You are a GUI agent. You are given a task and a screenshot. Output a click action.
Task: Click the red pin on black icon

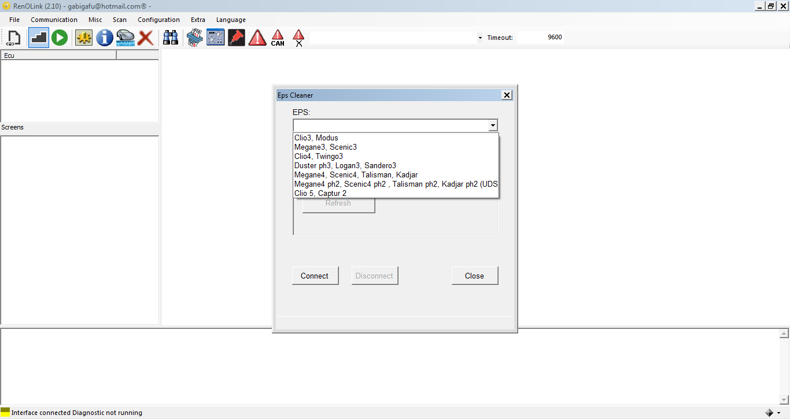point(237,38)
